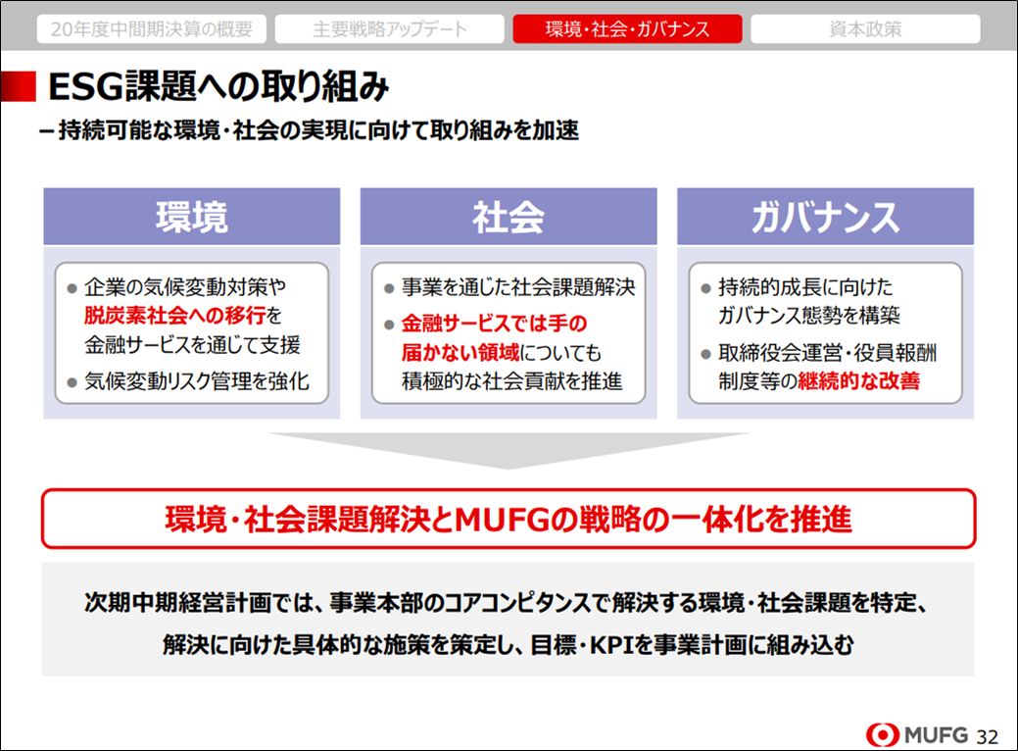1018x751 pixels.
Task: Click the line ガバナンス態勢を構築
Action: point(809,316)
